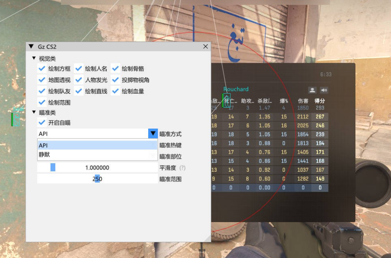Screen dimensions: 391x258
Task: Uncheck the 开启自瞄 checkbox
Action: click(42, 123)
